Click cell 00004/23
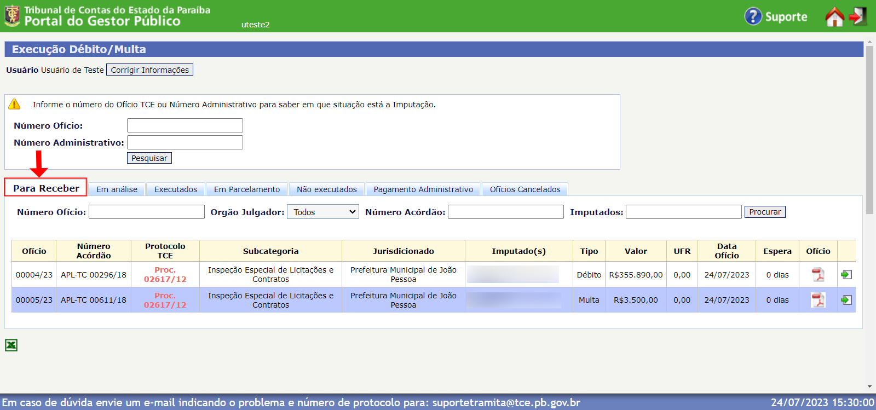 click(x=34, y=275)
